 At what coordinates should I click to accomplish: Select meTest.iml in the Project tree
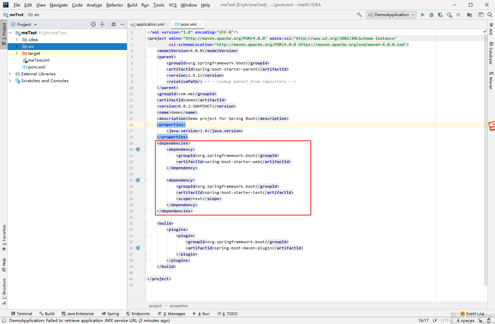point(38,60)
